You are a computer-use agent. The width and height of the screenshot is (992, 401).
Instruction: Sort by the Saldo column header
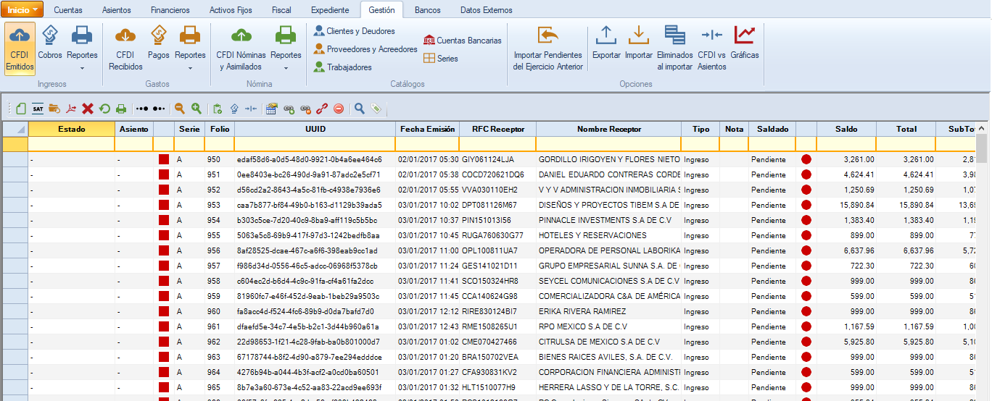point(846,129)
